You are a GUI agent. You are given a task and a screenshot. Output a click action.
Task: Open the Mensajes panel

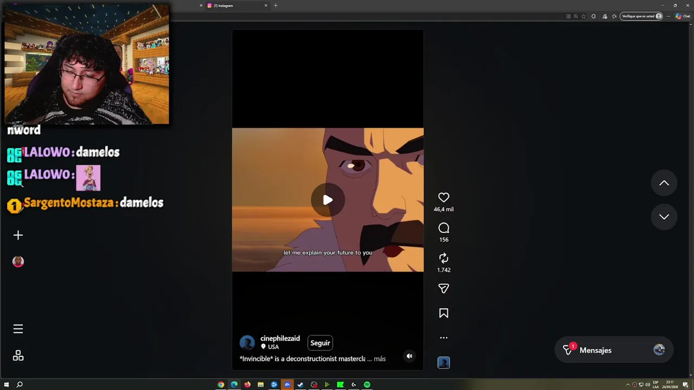(614, 350)
